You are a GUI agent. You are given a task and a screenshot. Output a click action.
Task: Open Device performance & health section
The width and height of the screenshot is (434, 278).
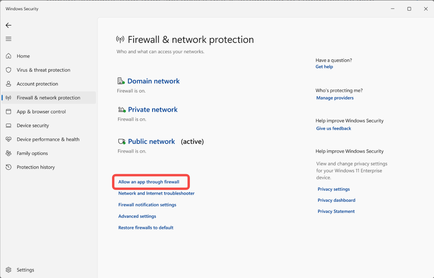tap(48, 139)
